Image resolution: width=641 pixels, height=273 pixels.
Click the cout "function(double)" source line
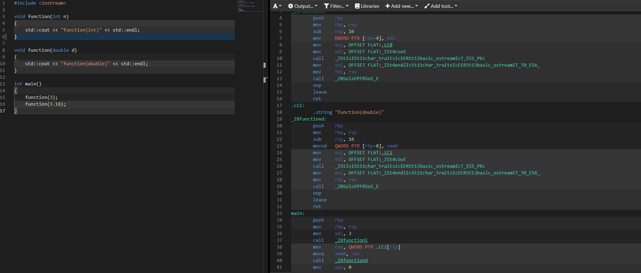click(x=86, y=64)
